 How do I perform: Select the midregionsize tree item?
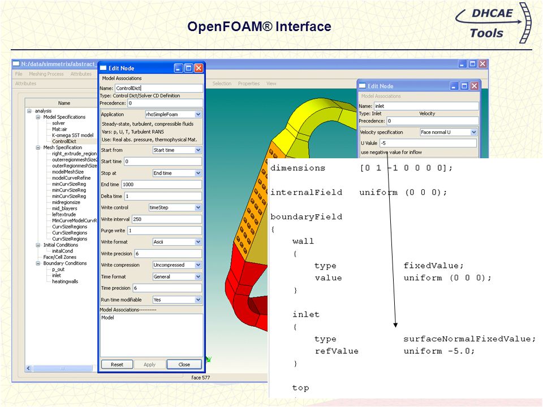tap(66, 202)
